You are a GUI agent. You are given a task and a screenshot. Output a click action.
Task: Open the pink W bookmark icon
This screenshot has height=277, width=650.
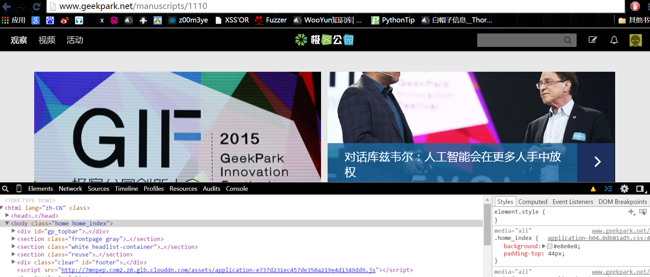pyautogui.click(x=114, y=20)
